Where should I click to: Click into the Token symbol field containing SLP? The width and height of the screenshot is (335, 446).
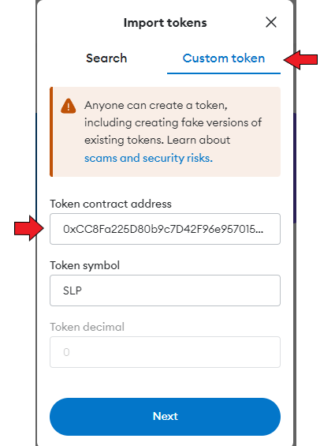pyautogui.click(x=165, y=290)
